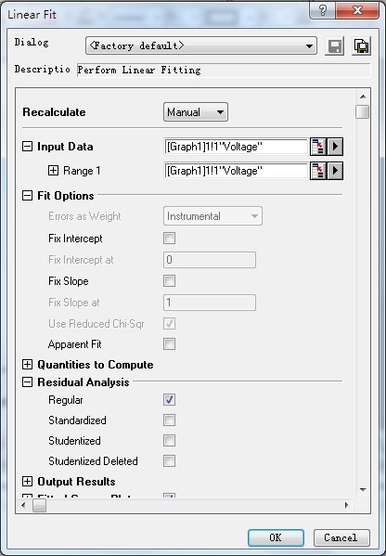Screen dimensions: 386x556
Task: Expand the Output Results section
Action: pos(27,481)
